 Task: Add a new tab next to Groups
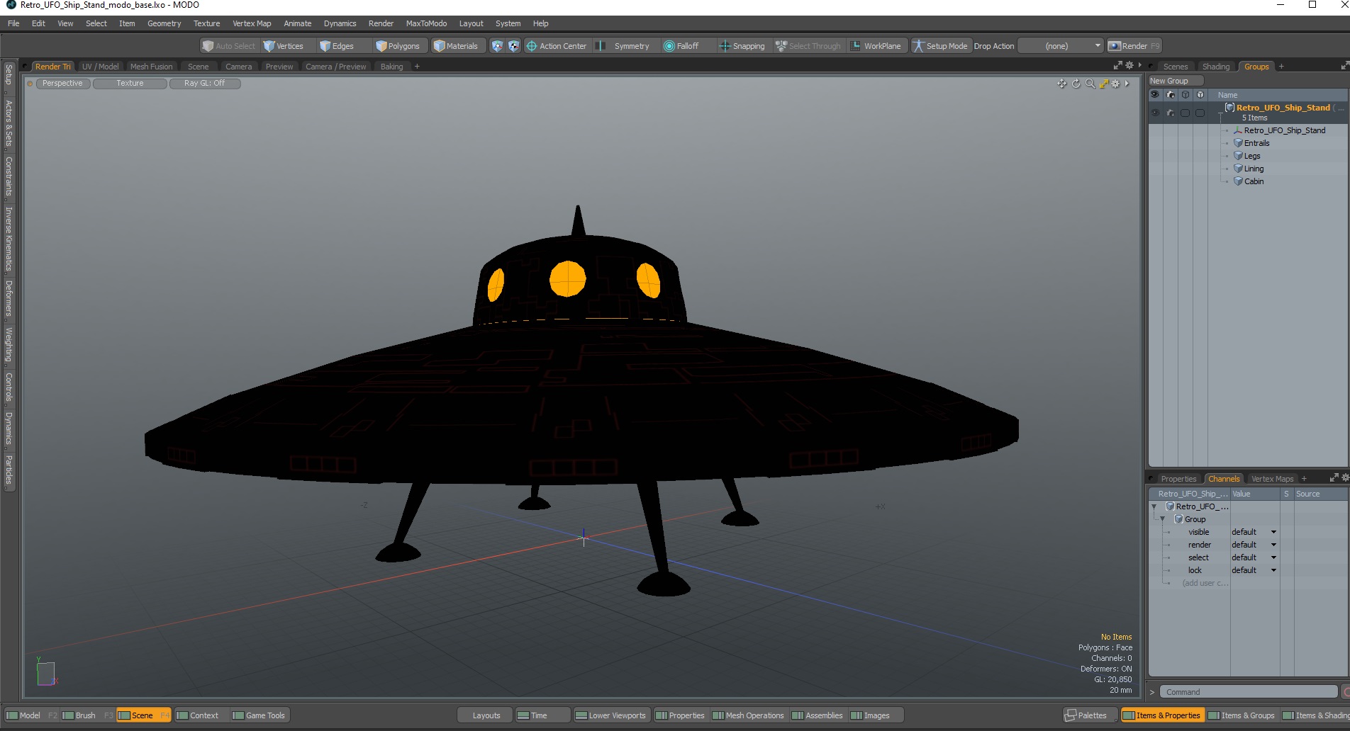1281,67
